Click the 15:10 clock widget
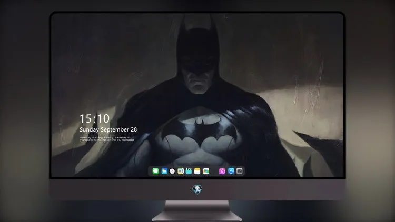Image resolution: width=395 pixels, height=222 pixels. (94, 118)
